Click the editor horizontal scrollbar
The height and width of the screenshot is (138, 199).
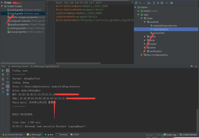(78, 63)
